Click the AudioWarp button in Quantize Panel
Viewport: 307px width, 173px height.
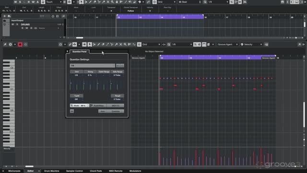(98, 106)
